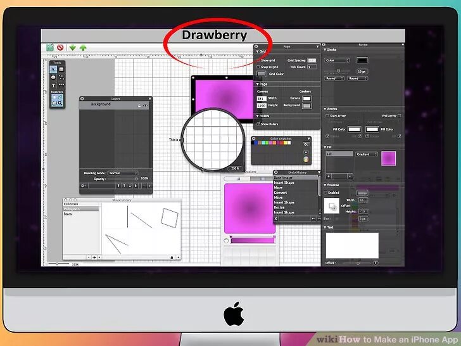Click the lock icon in Shape Library footer
Viewport: 461px width, 346px height.
pyautogui.click(x=172, y=257)
